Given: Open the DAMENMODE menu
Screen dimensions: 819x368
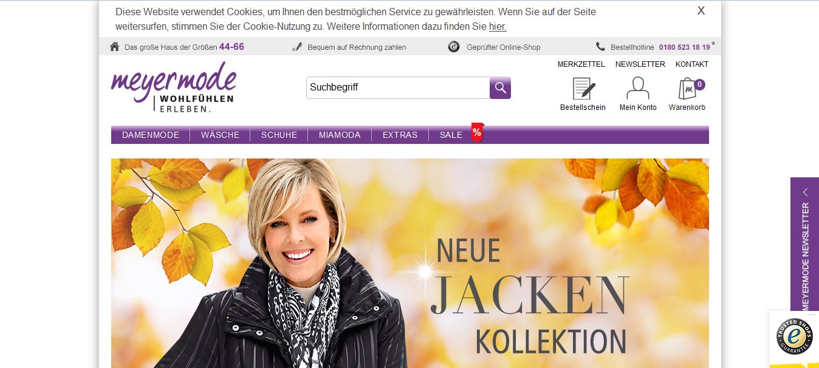Looking at the screenshot, I should pos(151,135).
